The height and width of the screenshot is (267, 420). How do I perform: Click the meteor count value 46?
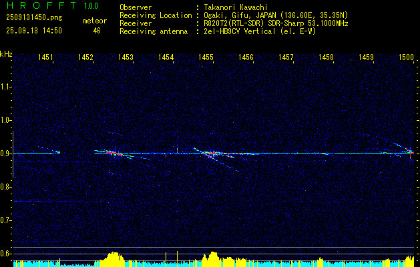pyautogui.click(x=97, y=31)
